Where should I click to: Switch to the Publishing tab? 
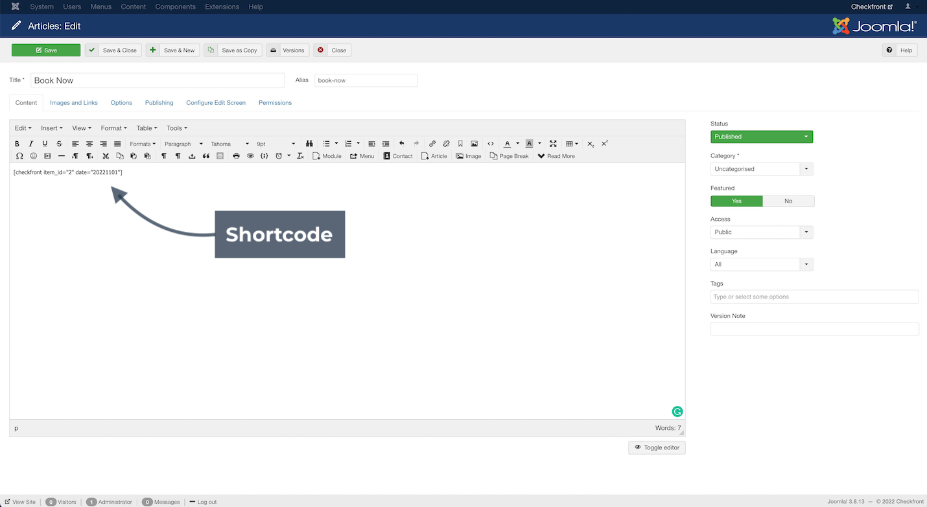tap(159, 102)
